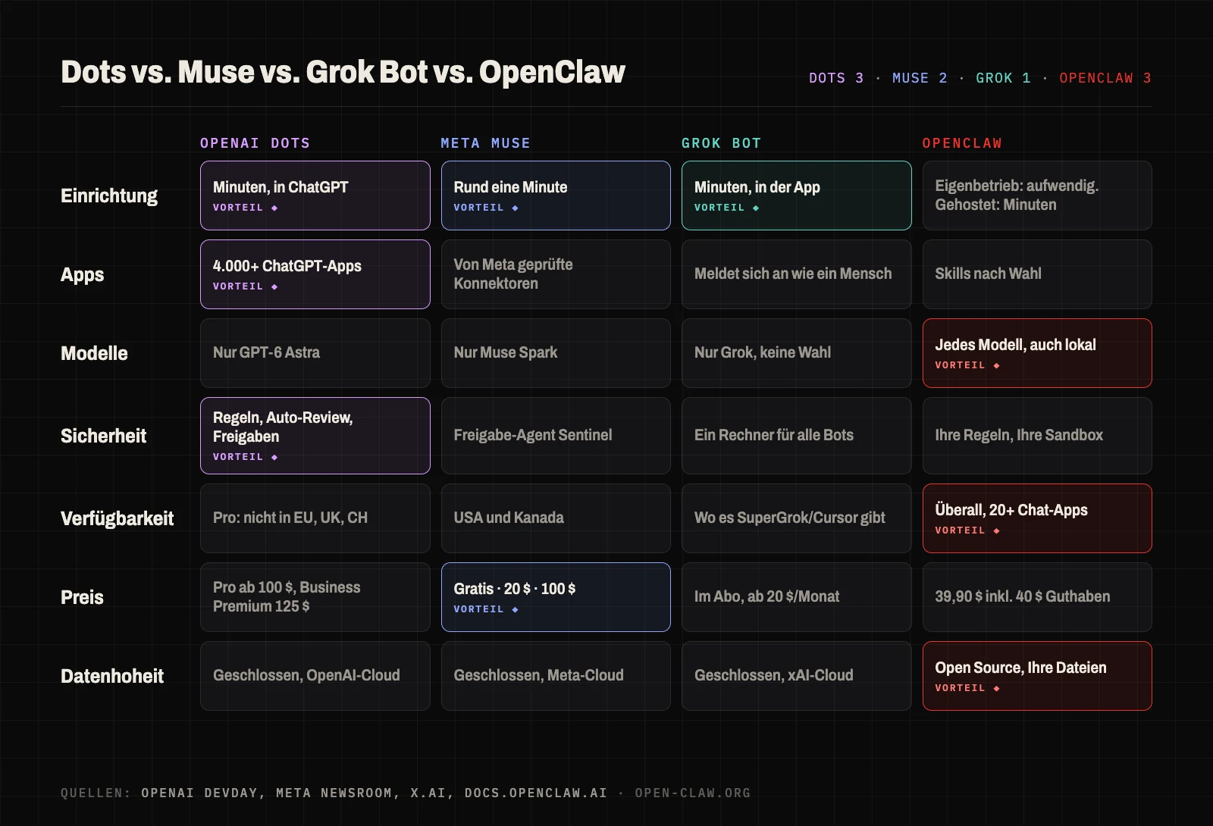Click the 'Verfügbarkeit' row label
Image resolution: width=1213 pixels, height=826 pixels.
coord(117,518)
